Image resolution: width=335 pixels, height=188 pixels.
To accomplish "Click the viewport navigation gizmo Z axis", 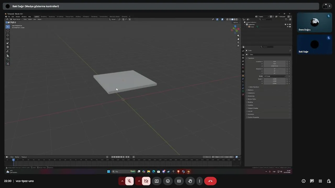I will tap(235, 26).
